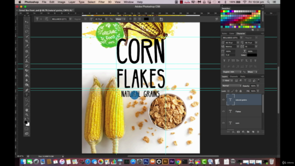The image size is (295, 166).
Task: Hide the Flakes layer
Action: 224,112
